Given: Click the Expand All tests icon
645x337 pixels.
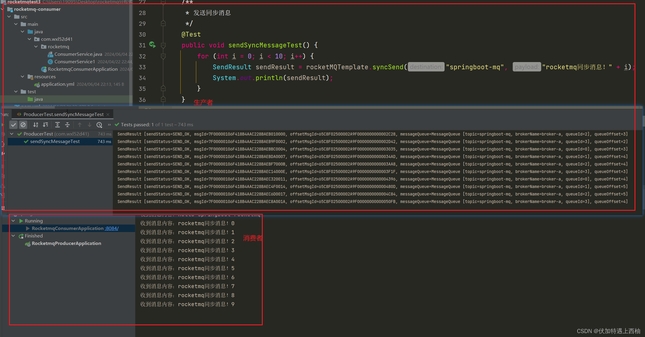Looking at the screenshot, I should click(58, 125).
